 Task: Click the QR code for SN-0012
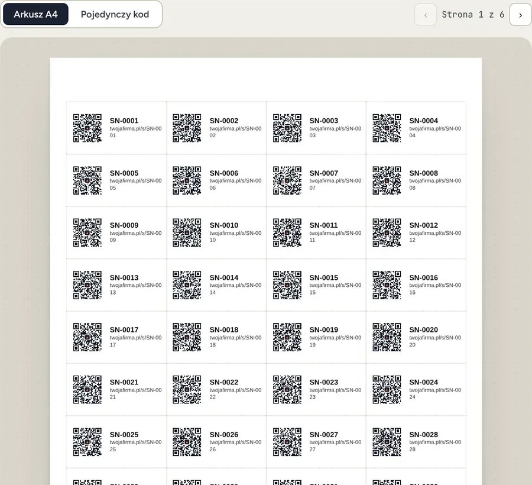pyautogui.click(x=387, y=232)
